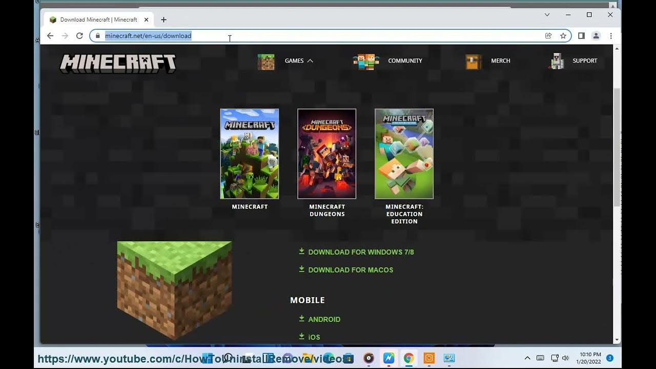
Task: Open the touch keyboard tray icon
Action: click(540, 358)
